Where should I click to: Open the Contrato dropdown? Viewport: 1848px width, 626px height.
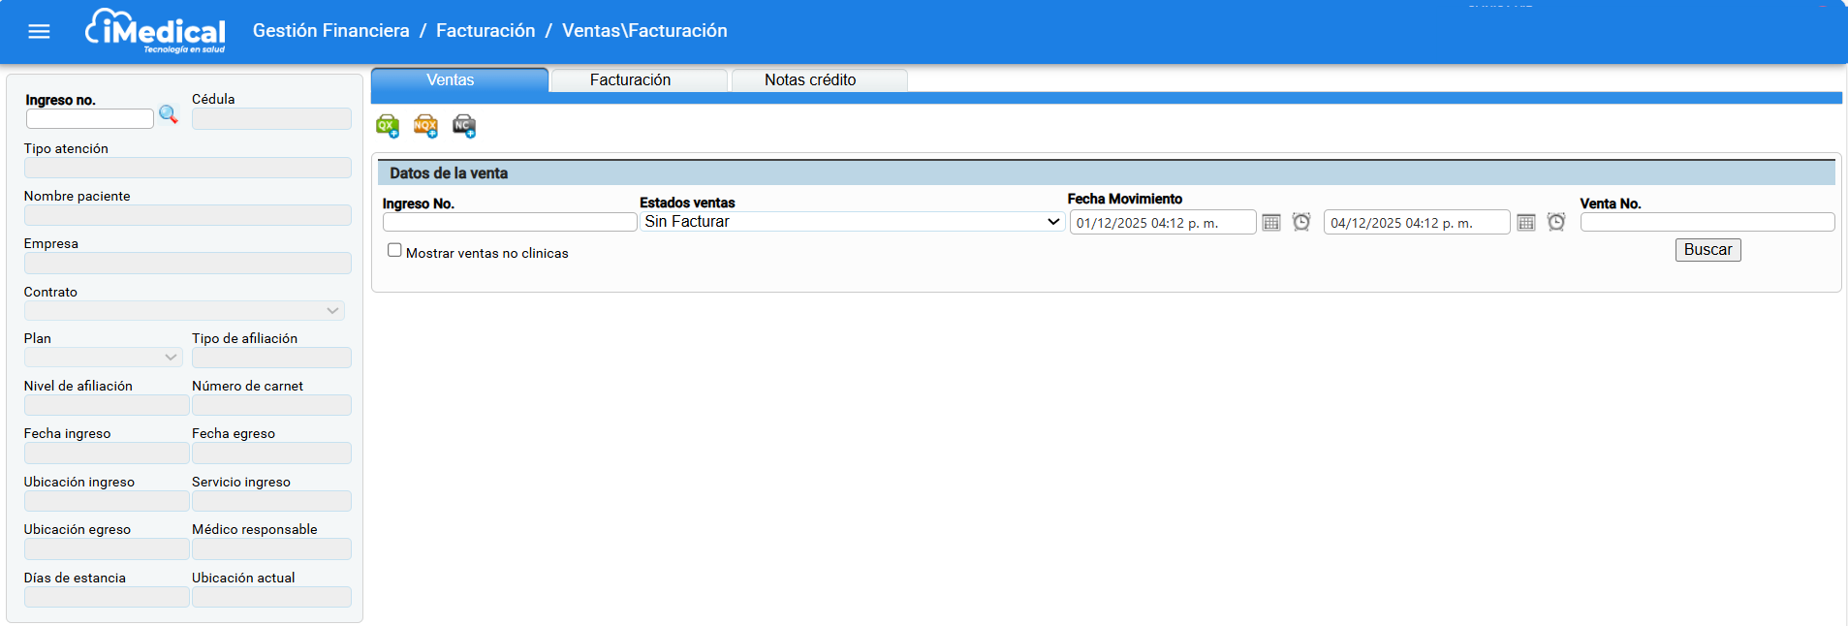[x=184, y=311]
